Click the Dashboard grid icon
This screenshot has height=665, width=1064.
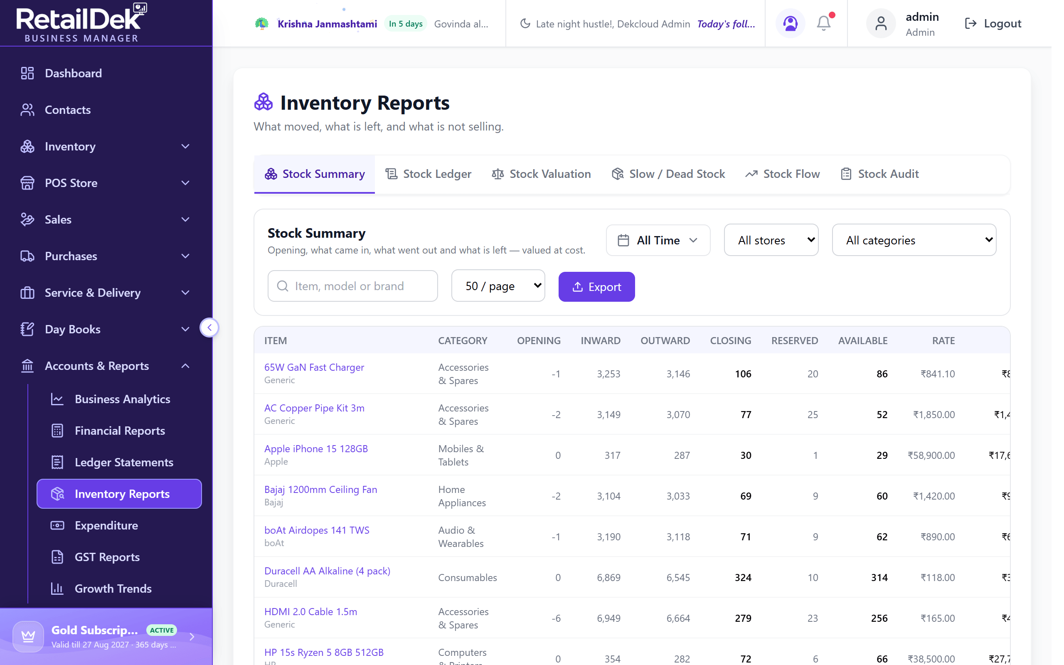coord(27,73)
